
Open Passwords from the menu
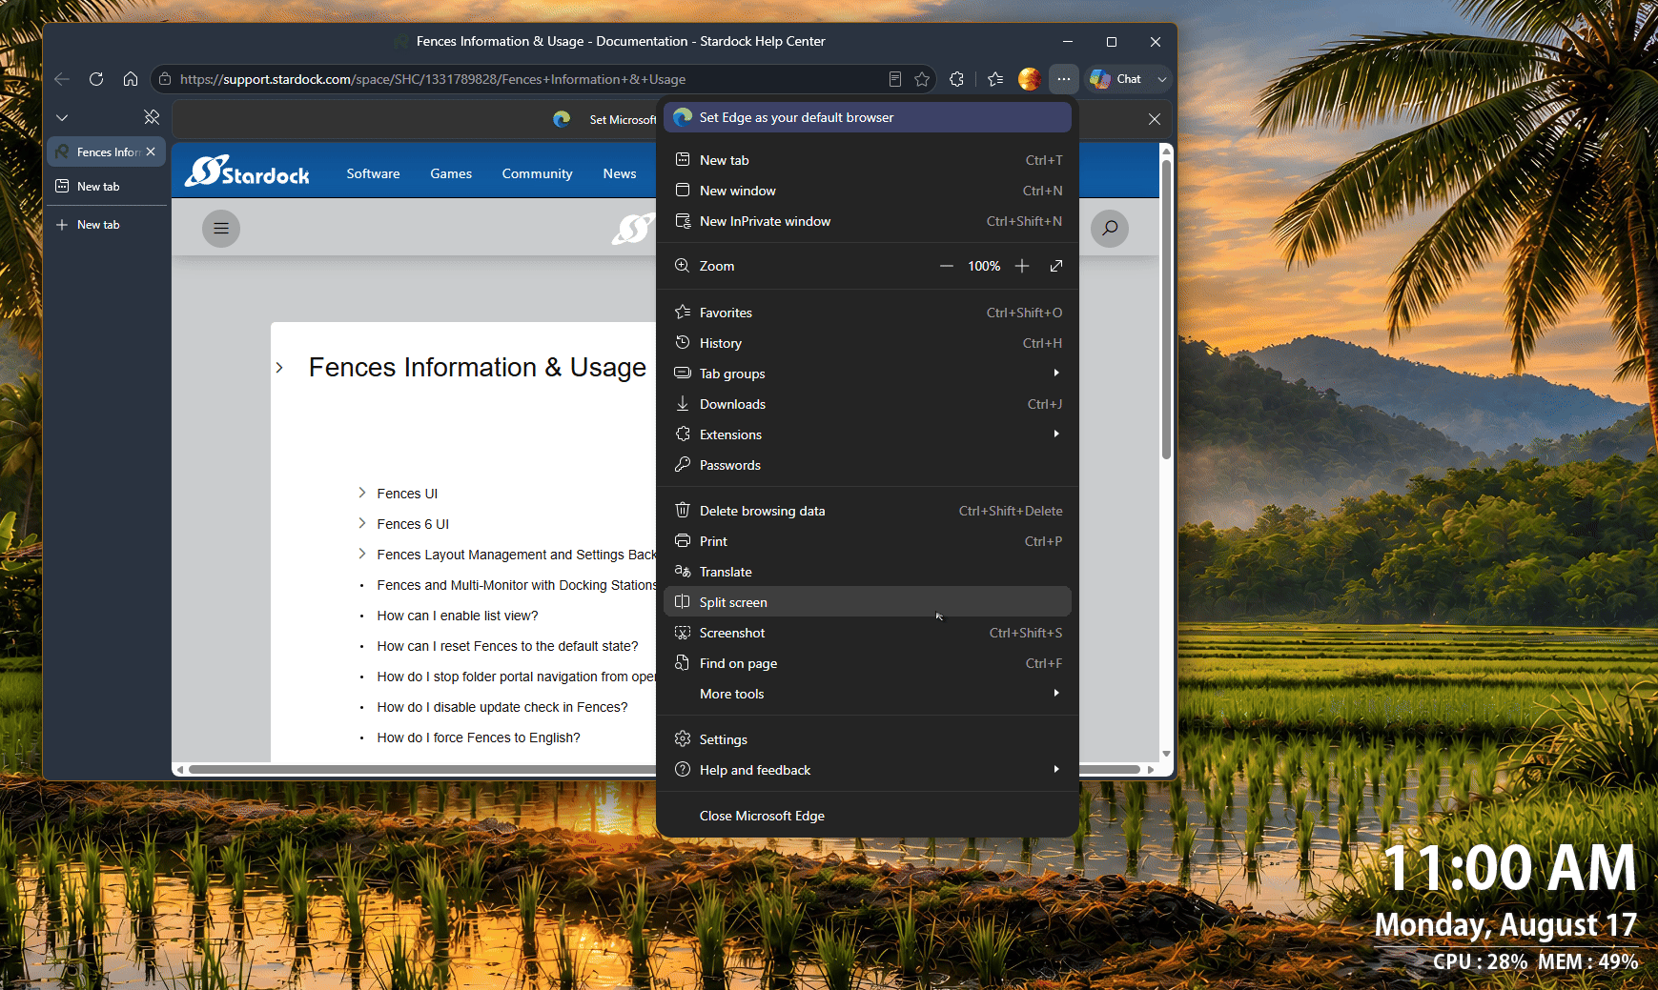click(x=868, y=465)
